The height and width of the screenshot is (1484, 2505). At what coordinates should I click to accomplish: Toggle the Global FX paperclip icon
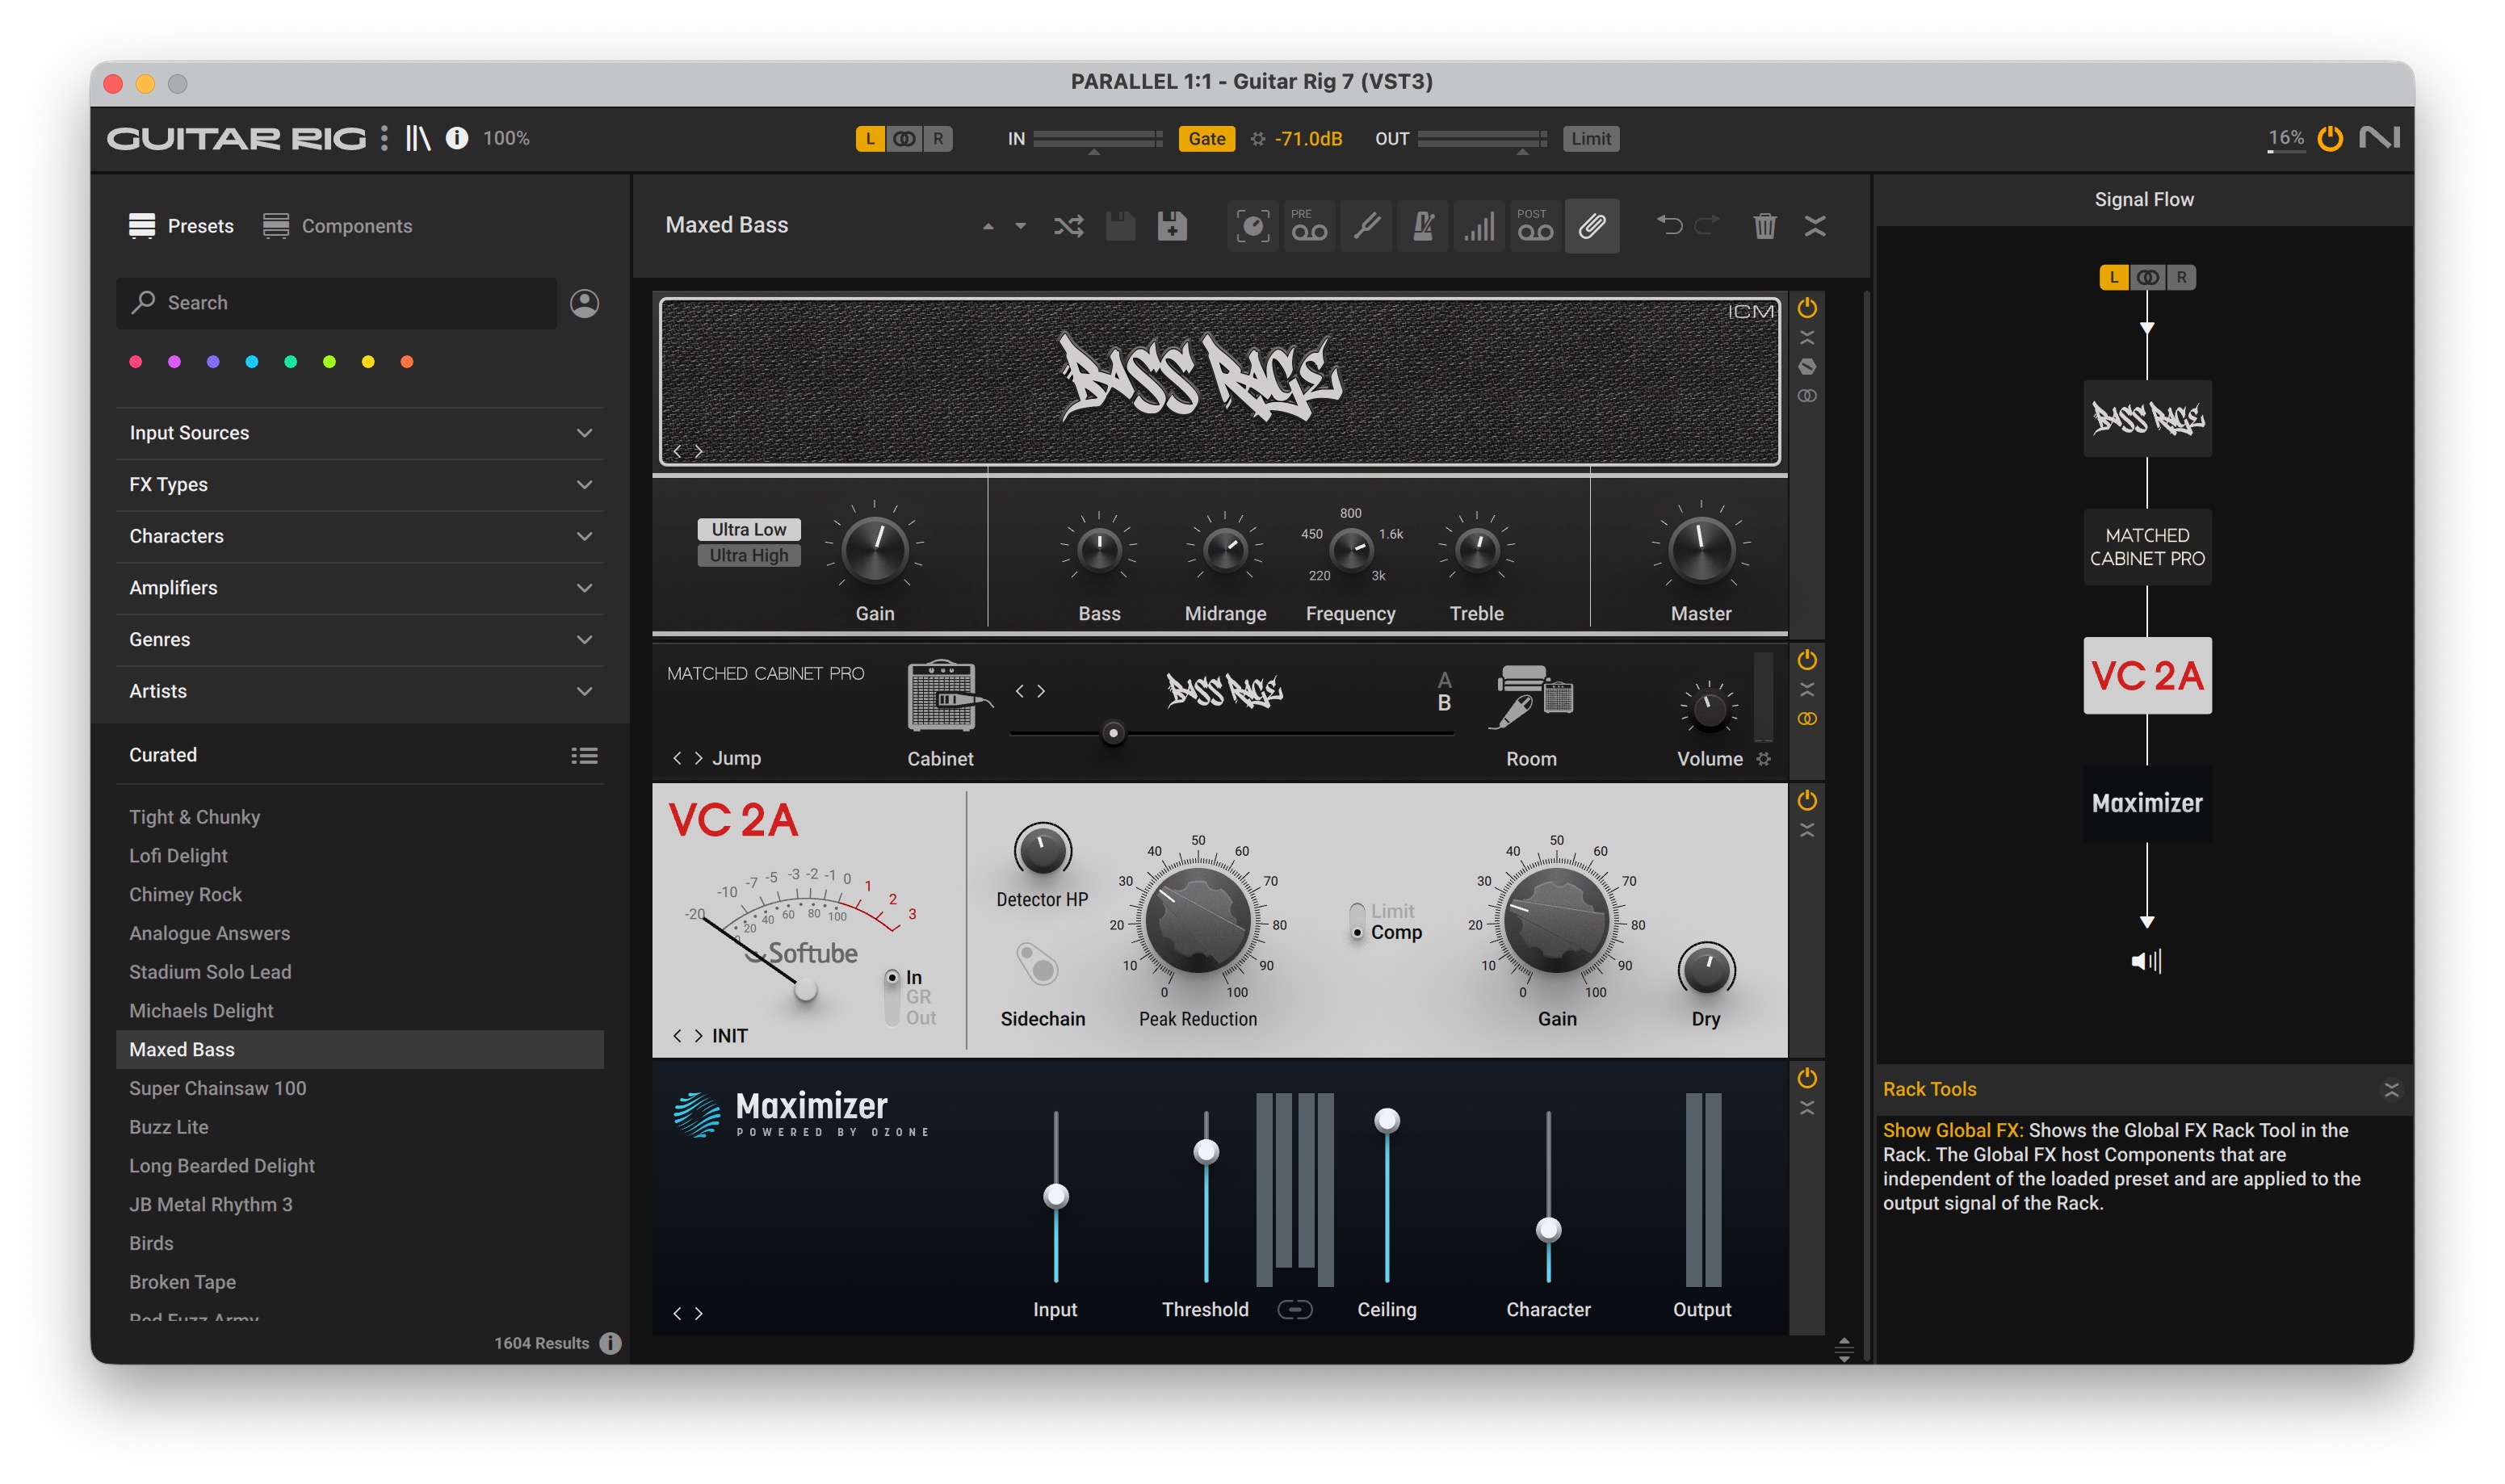(x=1592, y=226)
